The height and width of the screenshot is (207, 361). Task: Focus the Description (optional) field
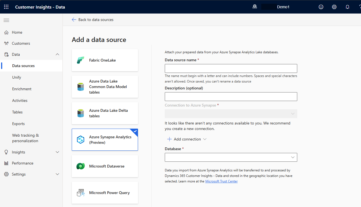pos(231,97)
